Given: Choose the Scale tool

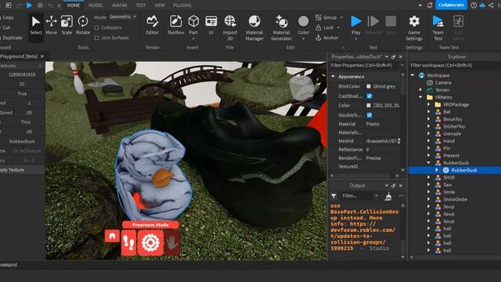Looking at the screenshot, I should [x=67, y=25].
